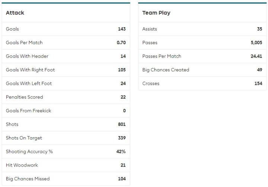Select the Goals From Freekick label

click(29, 111)
